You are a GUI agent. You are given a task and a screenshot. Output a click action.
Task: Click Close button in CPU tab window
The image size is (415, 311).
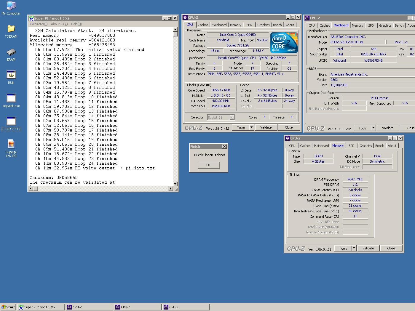pyautogui.click(x=289, y=127)
